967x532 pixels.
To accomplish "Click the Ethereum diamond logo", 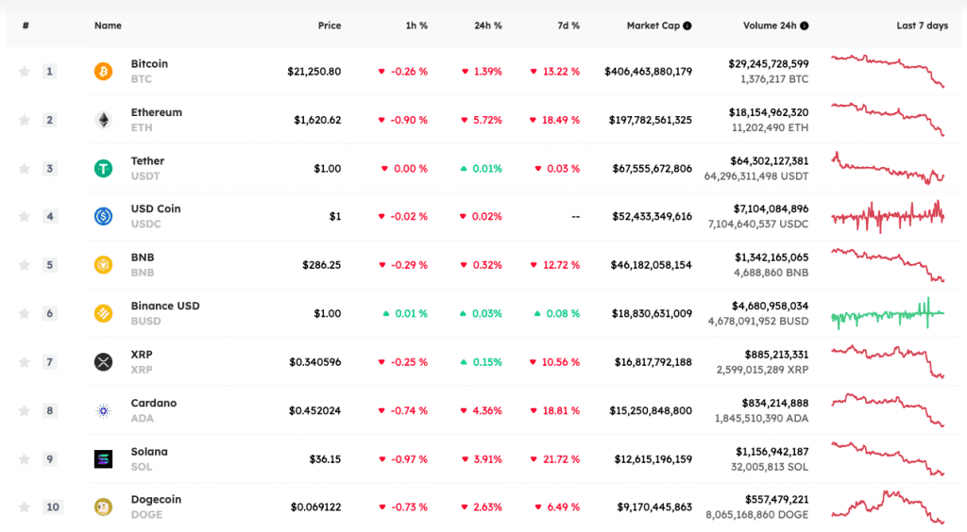I will 103,120.
